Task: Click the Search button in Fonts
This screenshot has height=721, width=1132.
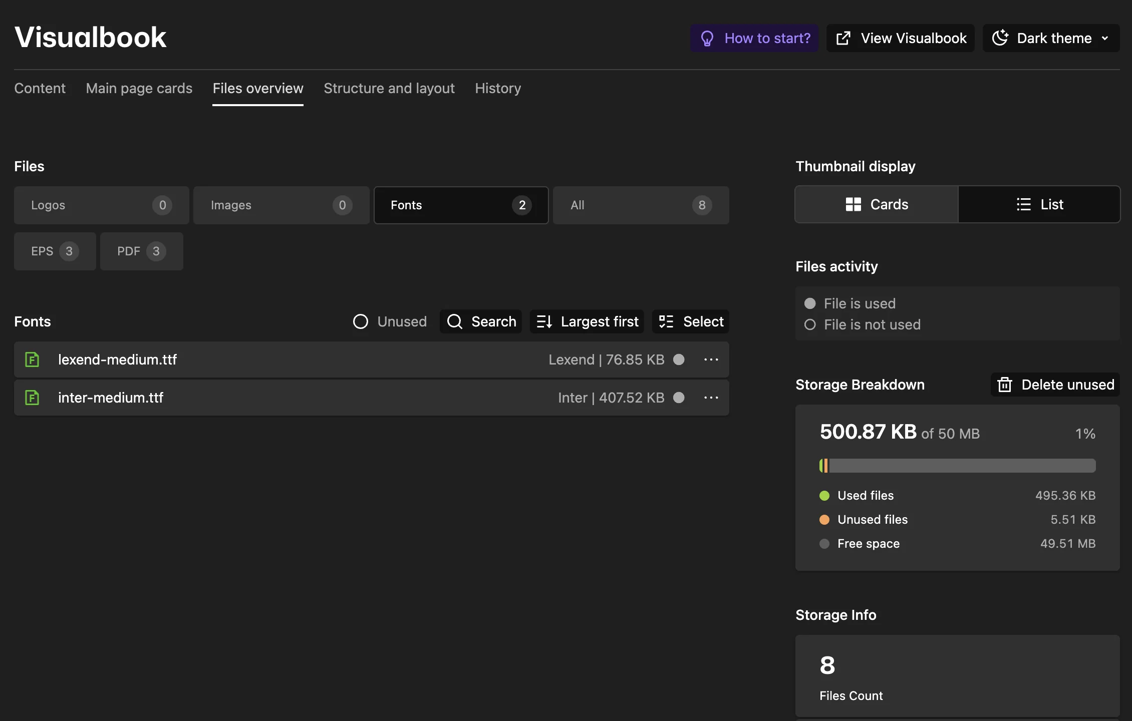Action: point(481,321)
